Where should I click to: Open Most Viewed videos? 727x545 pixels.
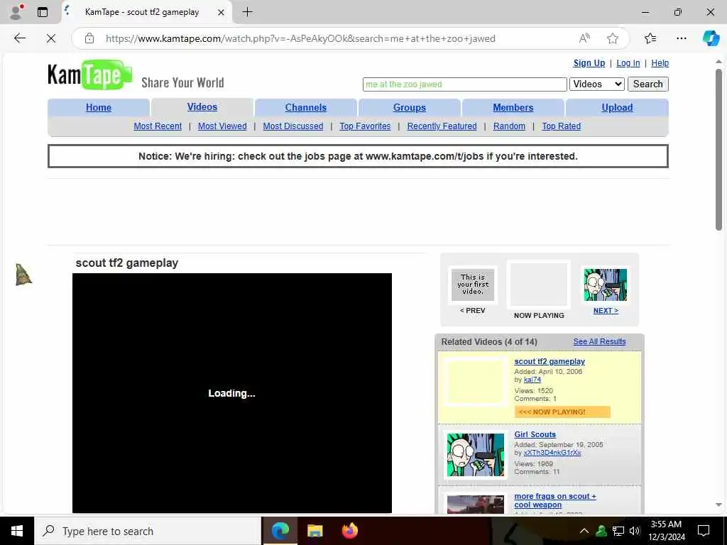(x=222, y=126)
